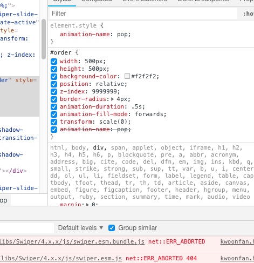
Task: Open kwoonfan source link in first error row
Action: point(237,241)
